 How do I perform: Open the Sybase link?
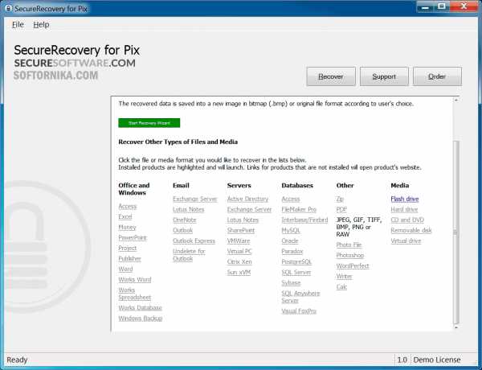291,282
